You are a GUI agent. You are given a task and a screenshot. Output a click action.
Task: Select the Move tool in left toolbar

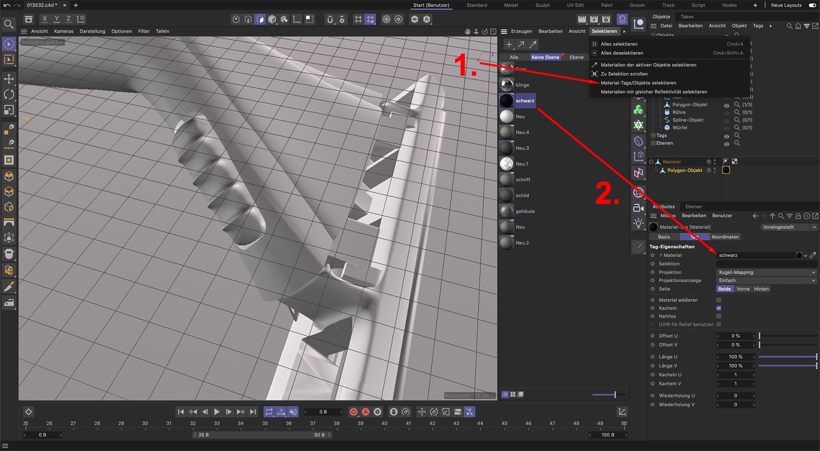click(x=9, y=78)
